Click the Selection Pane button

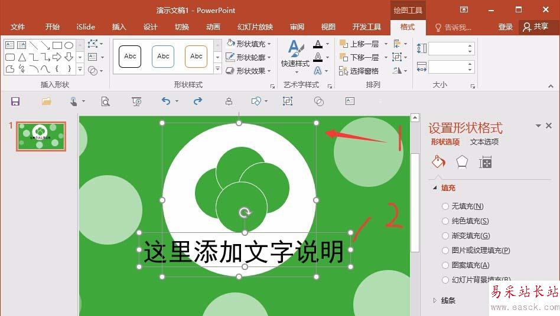tap(359, 71)
